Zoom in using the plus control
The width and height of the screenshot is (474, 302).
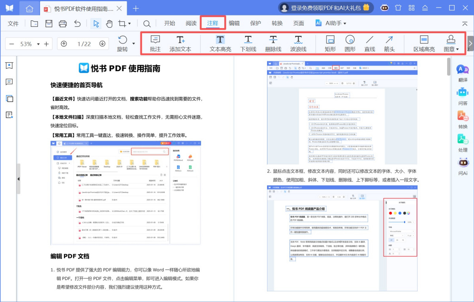coord(47,44)
